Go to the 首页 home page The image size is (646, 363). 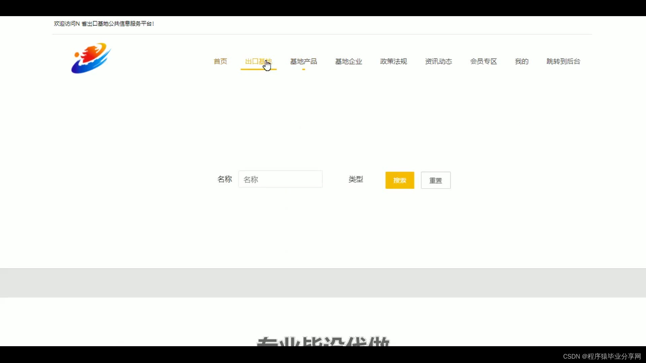220,62
